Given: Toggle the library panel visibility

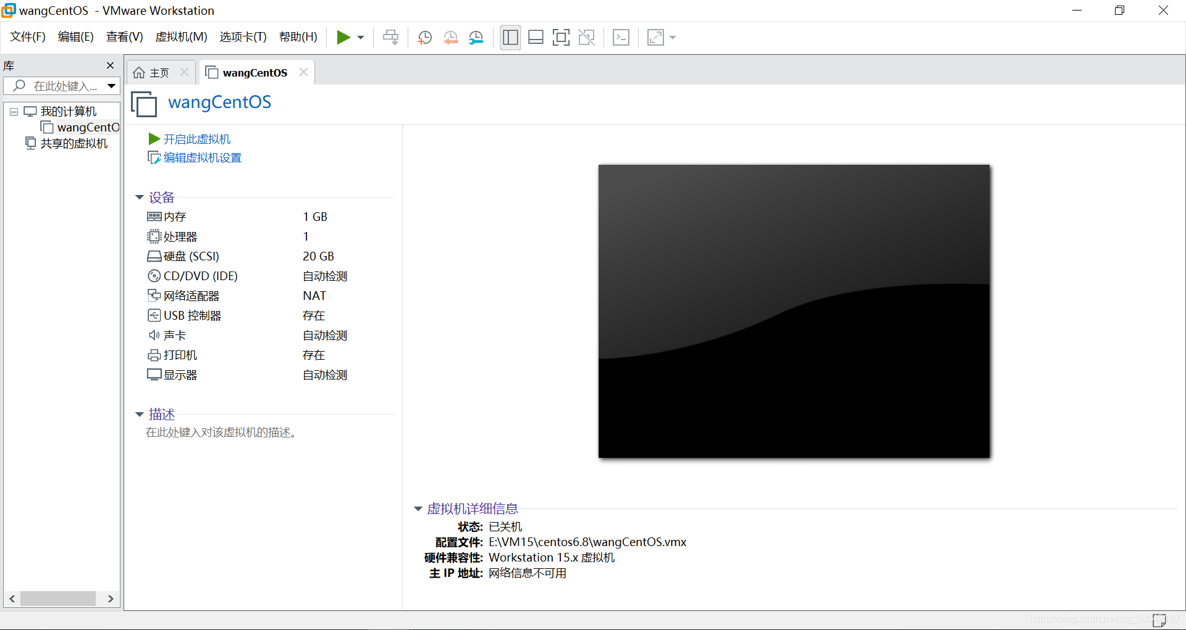Looking at the screenshot, I should point(510,37).
